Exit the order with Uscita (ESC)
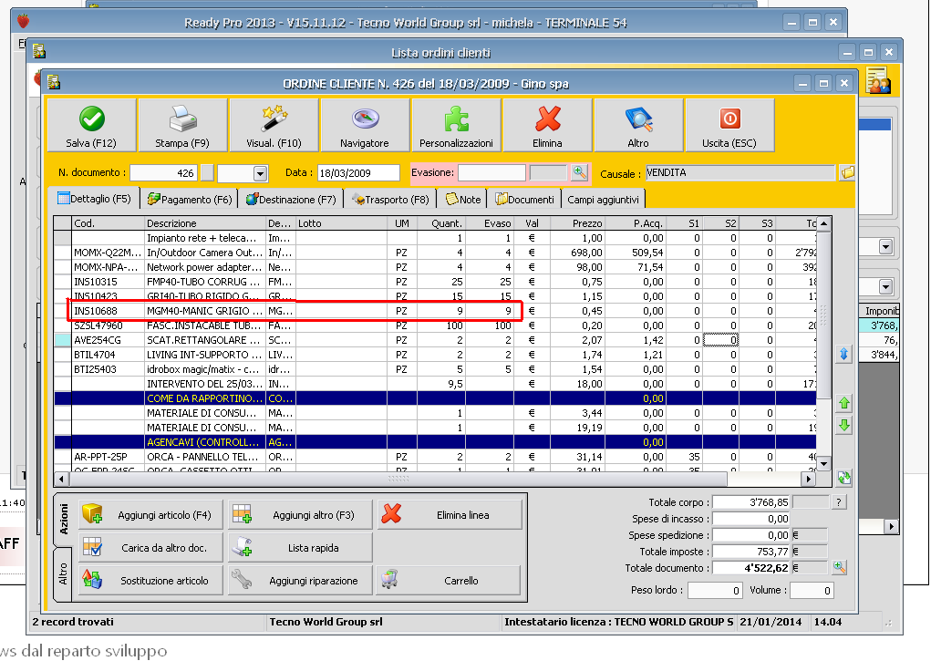This screenshot has width=931, height=661. (729, 126)
